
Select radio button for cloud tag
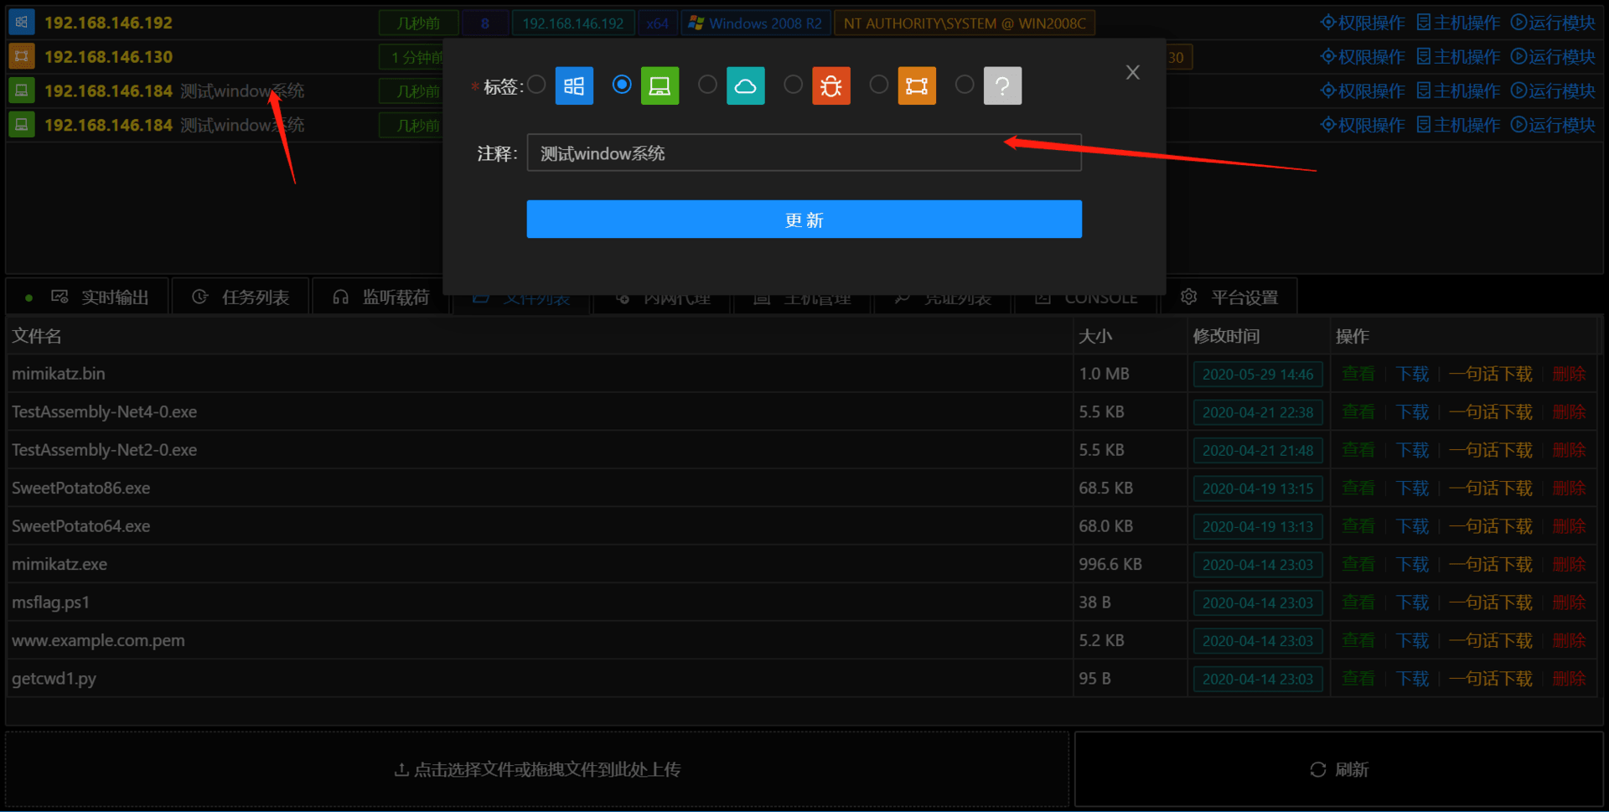pyautogui.click(x=707, y=84)
